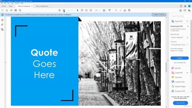The width and height of the screenshot is (192, 108).
Task: Switch to Title or Heading document tab
Action: click(x=42, y=6)
